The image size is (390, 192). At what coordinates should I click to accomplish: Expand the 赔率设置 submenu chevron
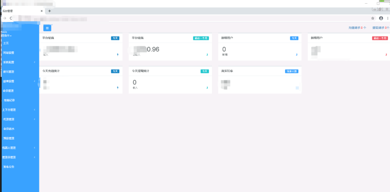[x=35, y=81]
